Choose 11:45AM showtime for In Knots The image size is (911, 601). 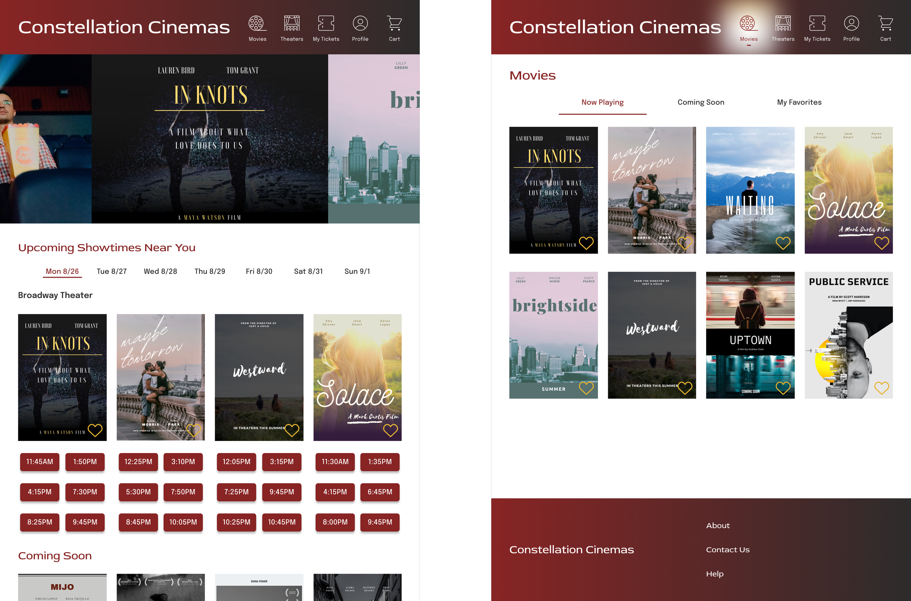39,462
